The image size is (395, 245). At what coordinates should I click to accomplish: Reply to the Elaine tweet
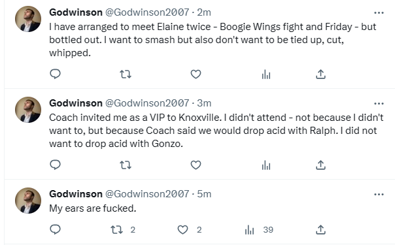point(55,74)
